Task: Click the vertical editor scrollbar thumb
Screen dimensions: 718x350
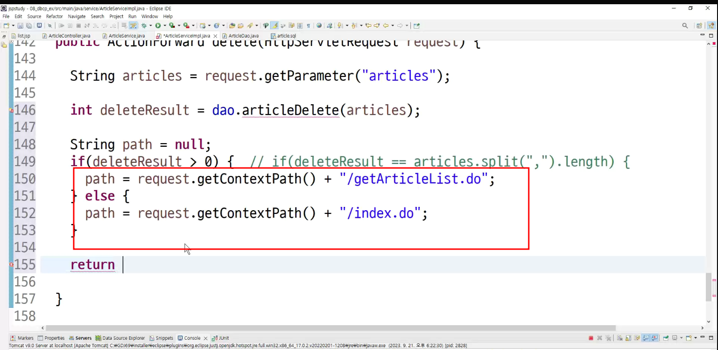Action: pyautogui.click(x=709, y=287)
